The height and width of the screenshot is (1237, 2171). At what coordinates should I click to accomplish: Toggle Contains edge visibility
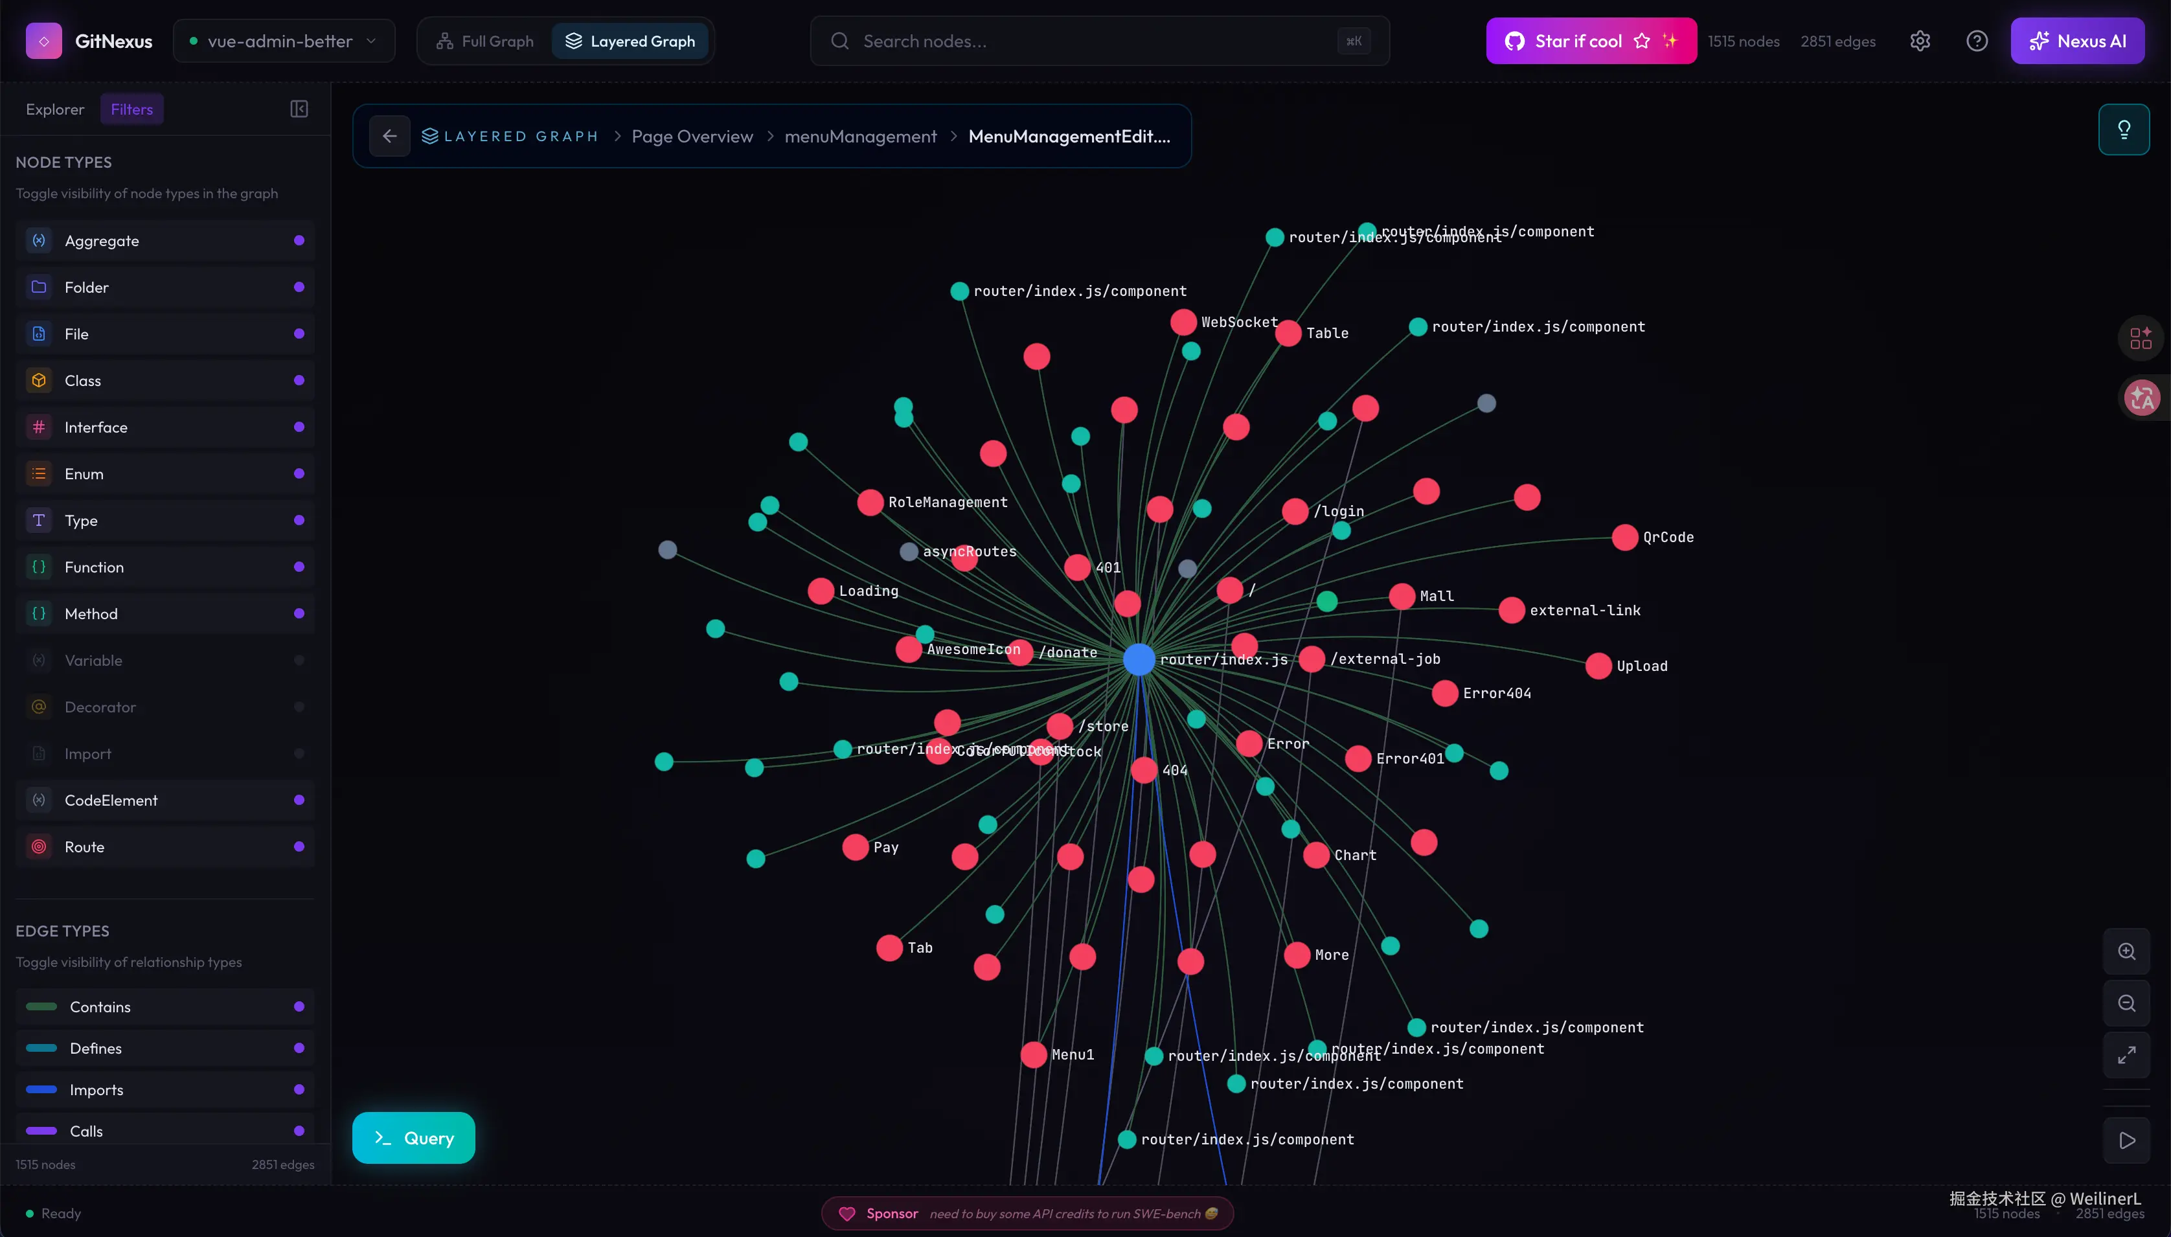pos(299,1006)
